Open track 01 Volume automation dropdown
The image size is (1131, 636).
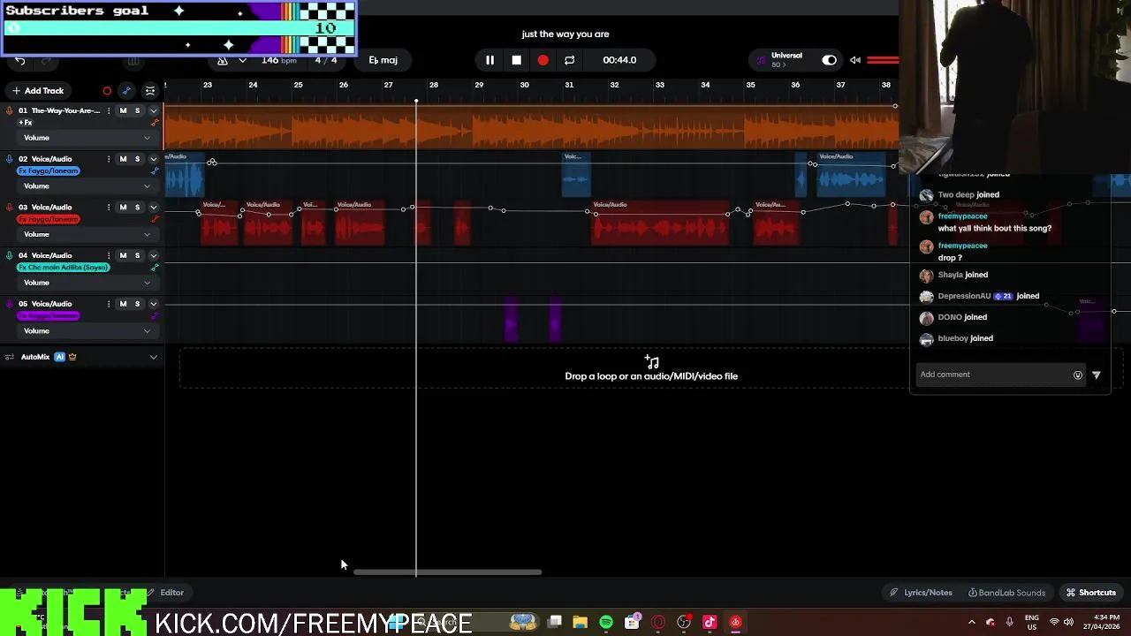(x=87, y=138)
